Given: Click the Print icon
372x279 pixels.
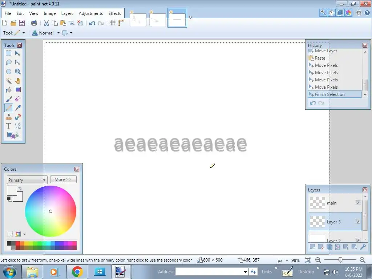Looking at the screenshot, I should point(34,23).
